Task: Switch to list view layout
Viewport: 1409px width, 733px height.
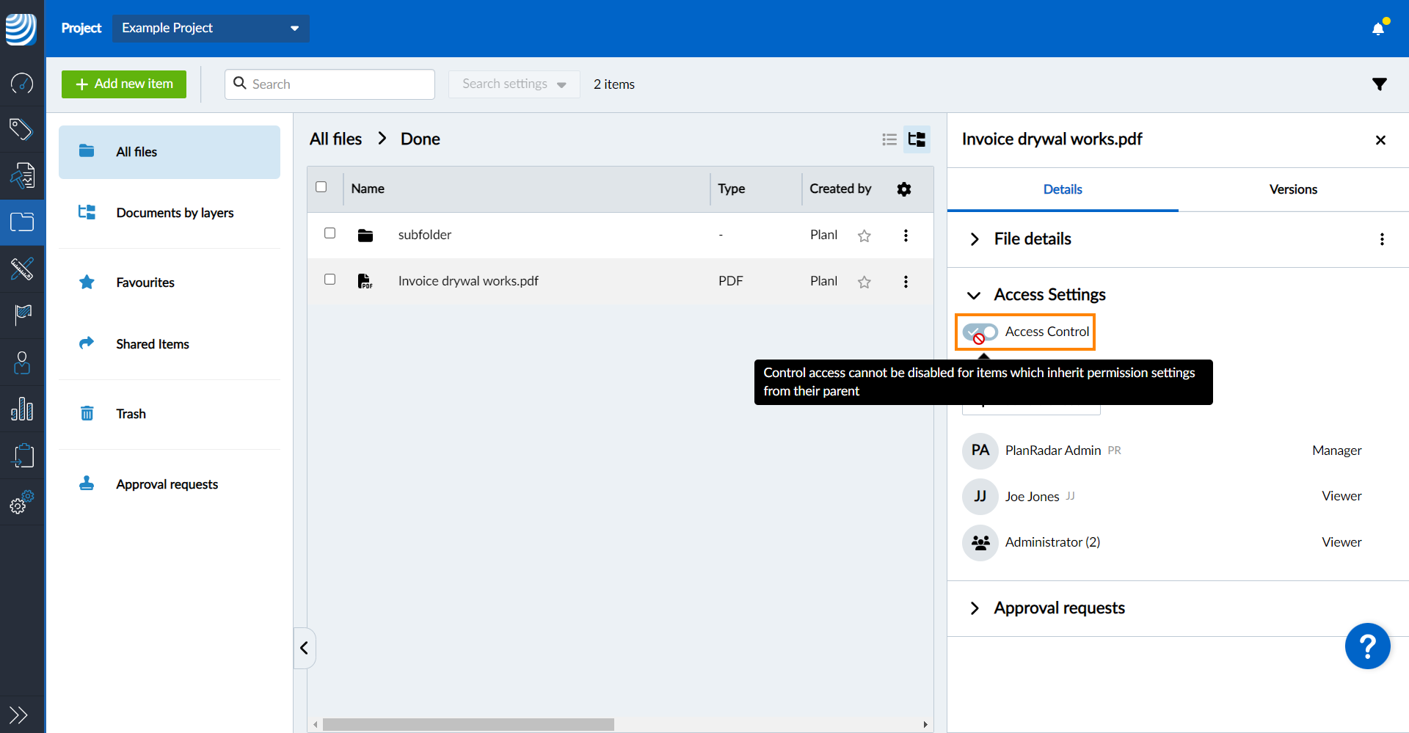Action: [x=889, y=139]
